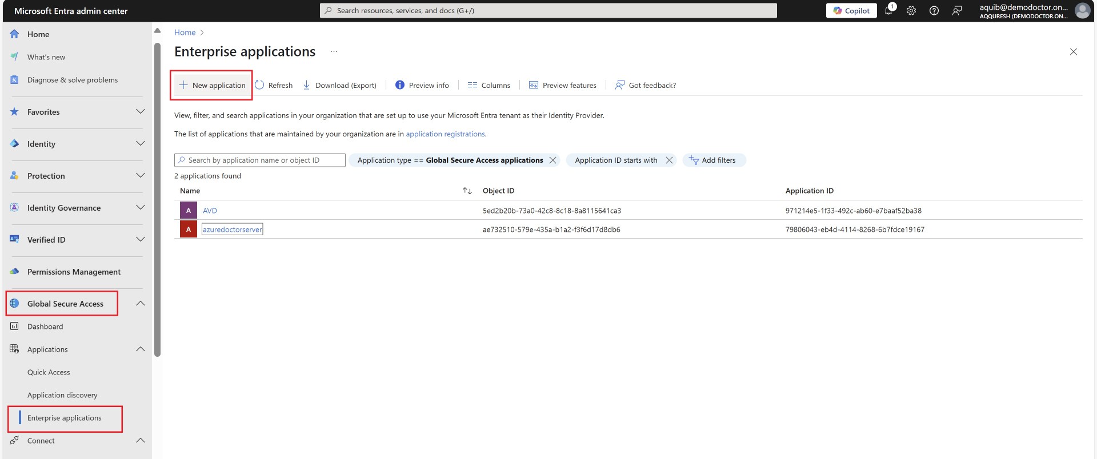Click the Dashboard icon in sidebar

point(14,327)
